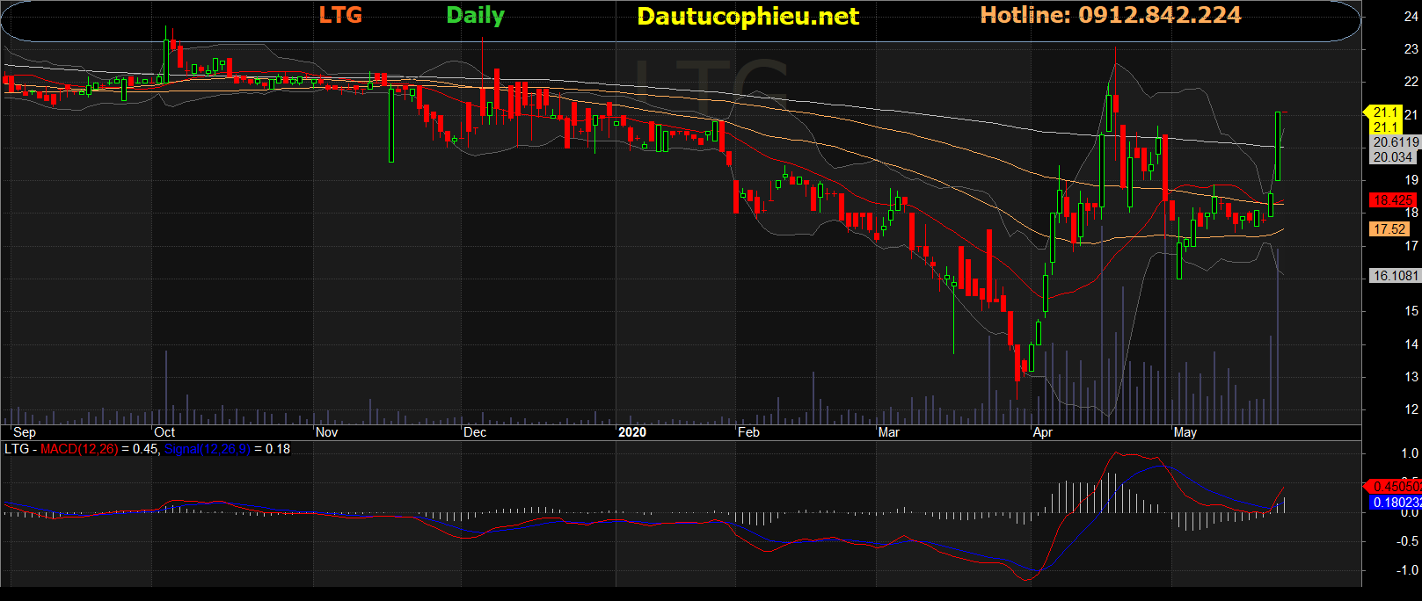Click the orange 17.52 price tag
Screen dimensions: 1422x601
click(1389, 228)
